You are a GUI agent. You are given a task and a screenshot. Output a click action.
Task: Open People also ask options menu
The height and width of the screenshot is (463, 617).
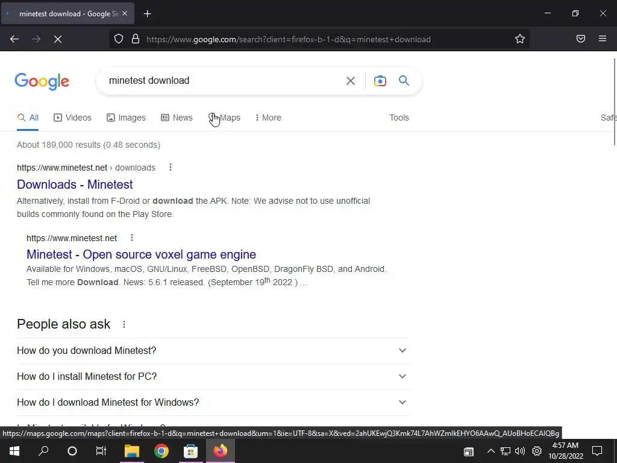pyautogui.click(x=124, y=324)
